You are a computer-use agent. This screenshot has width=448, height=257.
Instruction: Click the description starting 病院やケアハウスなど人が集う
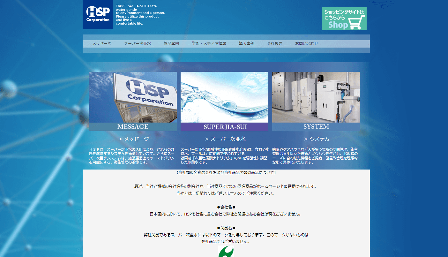pyautogui.click(x=315, y=156)
